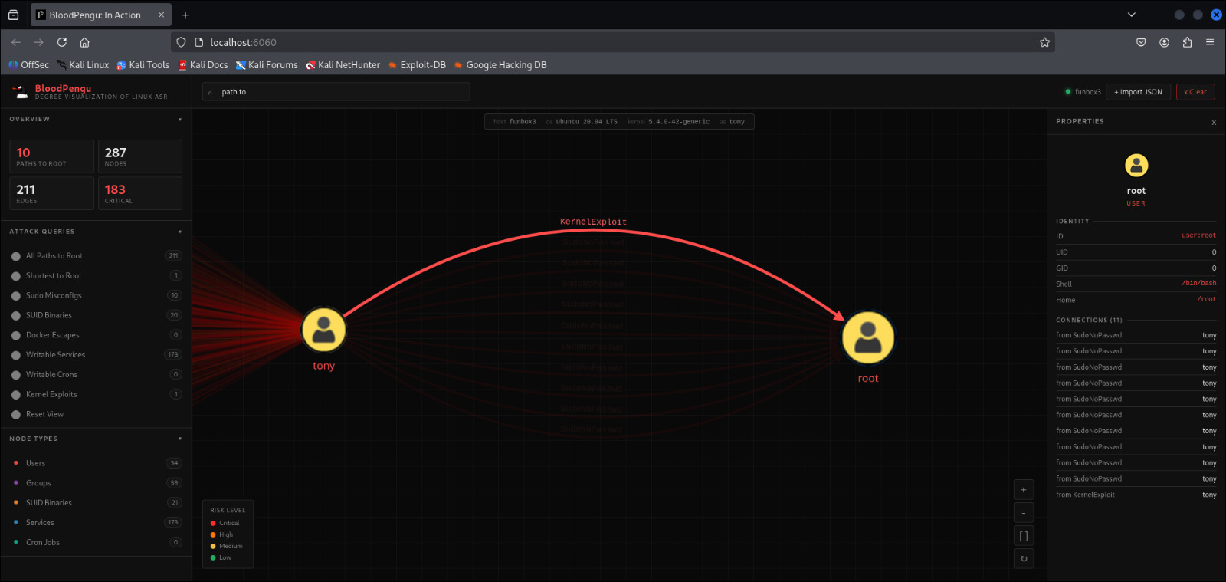
Task: Open the Firefox extensions icon
Action: click(x=1187, y=42)
